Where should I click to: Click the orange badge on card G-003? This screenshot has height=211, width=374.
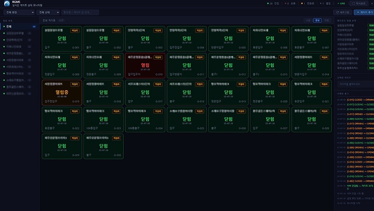pos(158,31)
